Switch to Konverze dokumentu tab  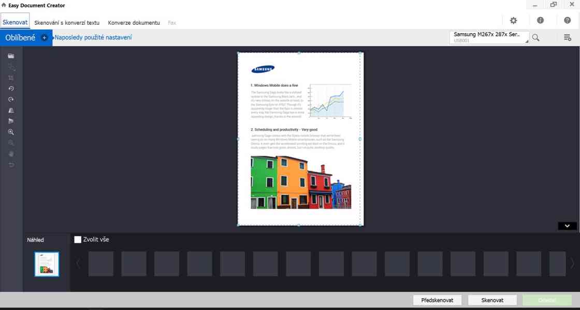tap(134, 23)
